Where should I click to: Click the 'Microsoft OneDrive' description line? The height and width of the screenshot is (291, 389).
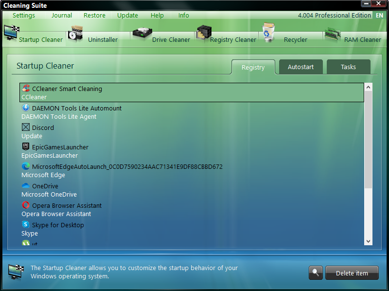click(x=49, y=195)
